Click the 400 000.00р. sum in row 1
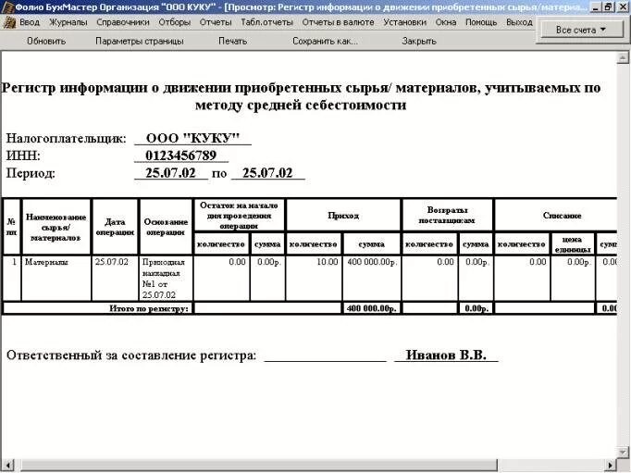631x473 pixels. click(372, 278)
